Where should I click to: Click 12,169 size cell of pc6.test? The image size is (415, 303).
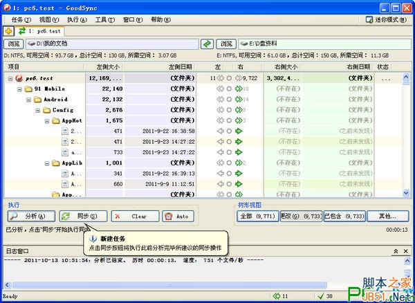click(105, 79)
